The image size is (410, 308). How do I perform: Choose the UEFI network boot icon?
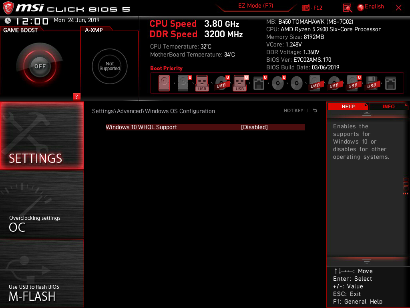[259, 83]
